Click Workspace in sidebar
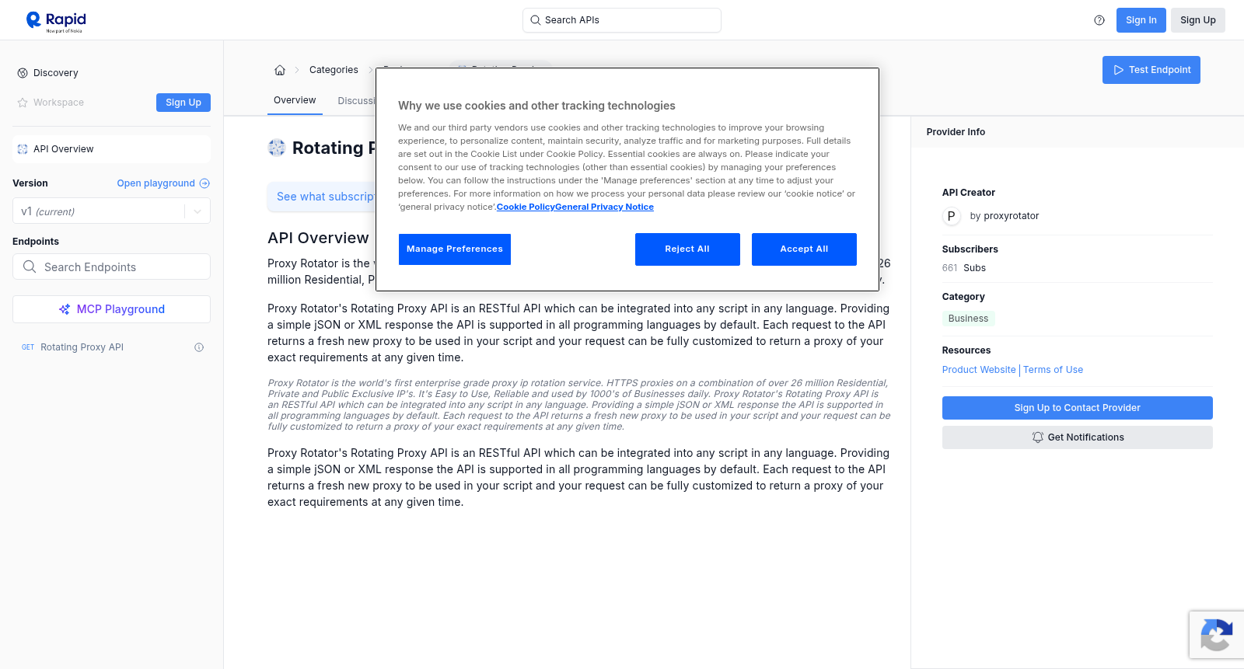 click(x=58, y=103)
